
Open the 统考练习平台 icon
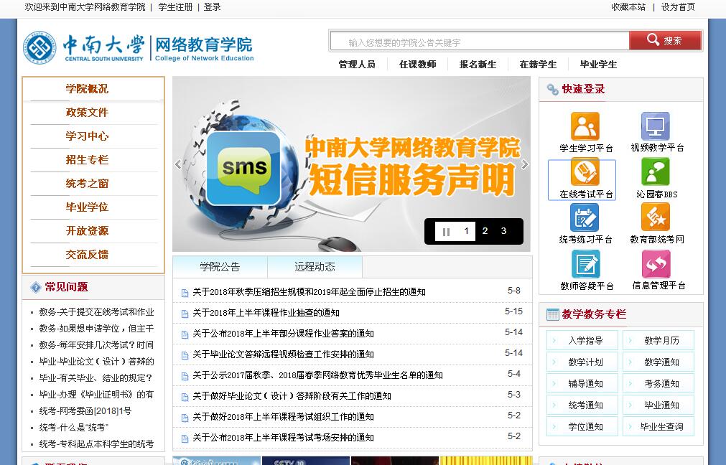coord(585,218)
